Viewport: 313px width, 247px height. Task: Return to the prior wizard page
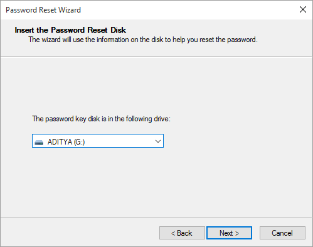182,233
